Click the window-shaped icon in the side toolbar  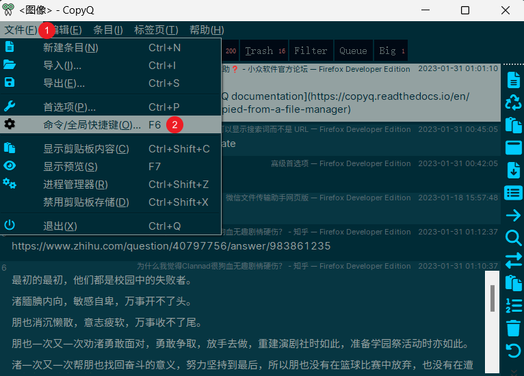click(x=513, y=148)
